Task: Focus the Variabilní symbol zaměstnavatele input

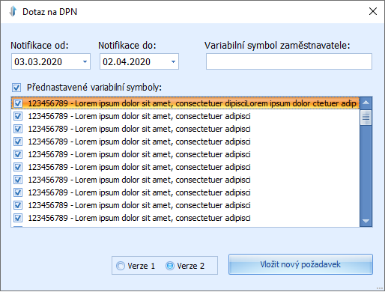Action: click(289, 61)
